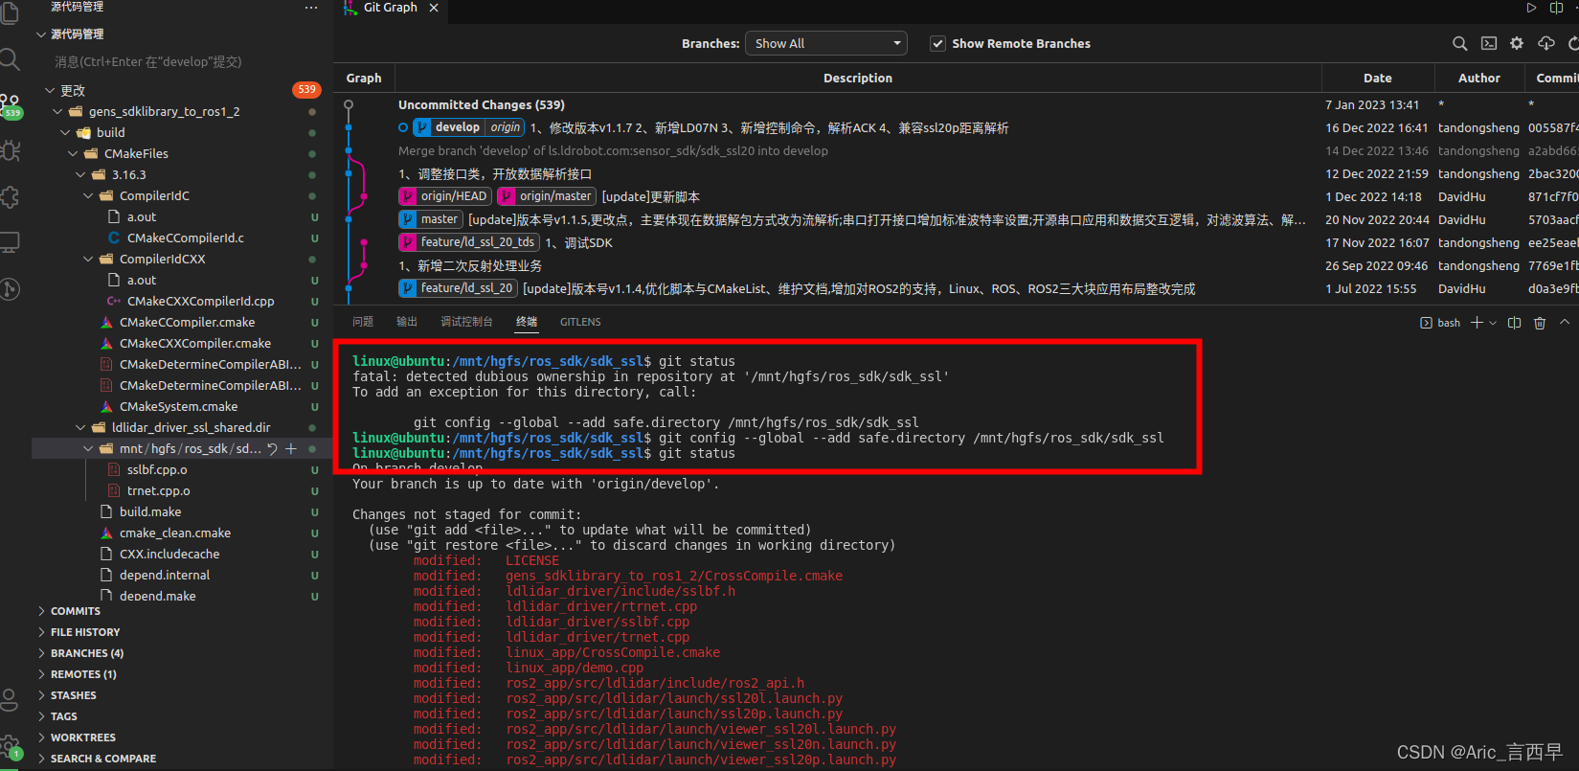This screenshot has width=1579, height=771.
Task: Open source control more actions ellipsis
Action: pos(310,8)
